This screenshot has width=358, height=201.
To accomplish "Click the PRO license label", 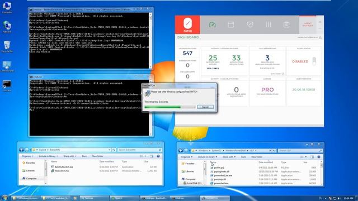I will 267,89.
